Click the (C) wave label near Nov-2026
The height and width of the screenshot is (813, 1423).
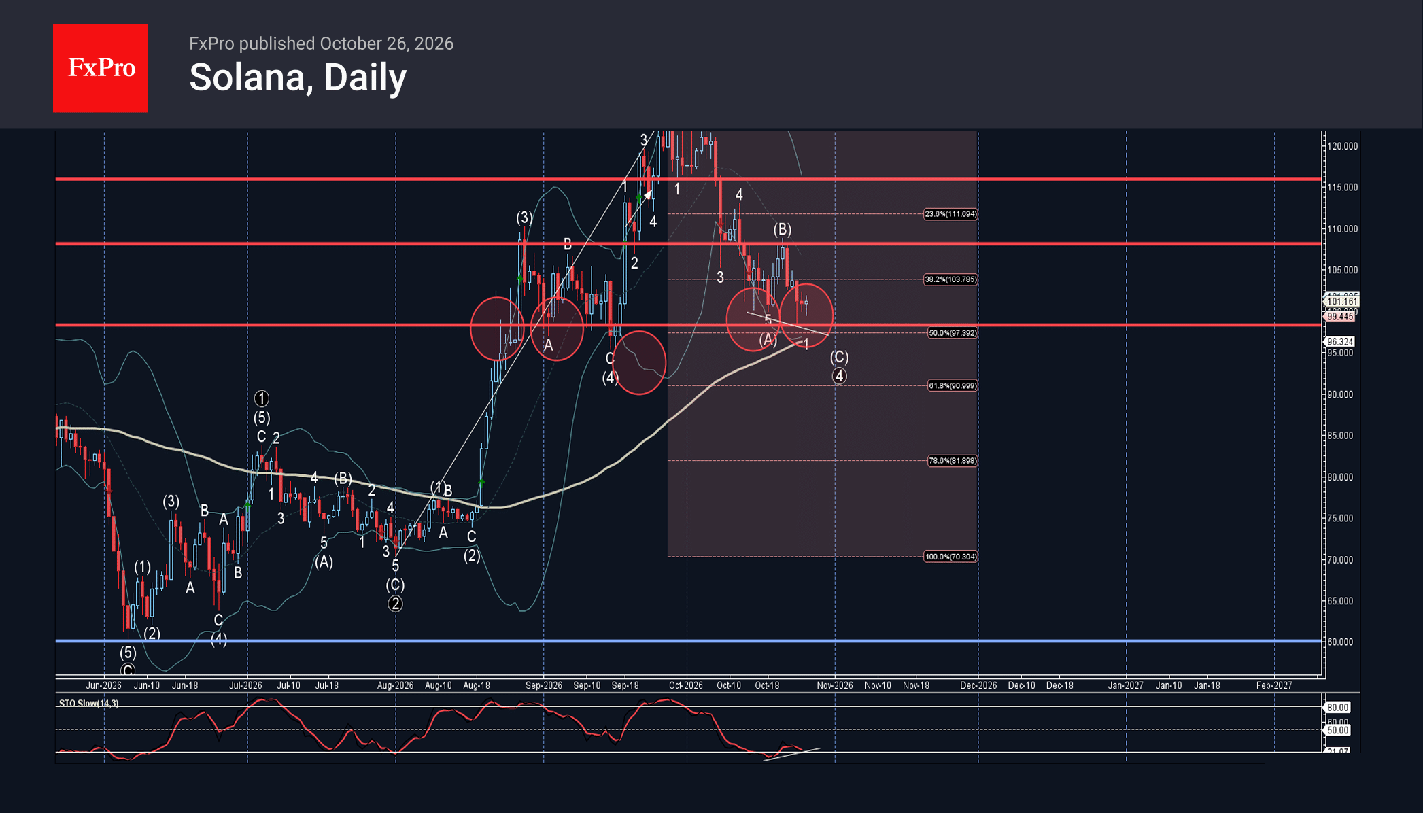click(x=840, y=357)
